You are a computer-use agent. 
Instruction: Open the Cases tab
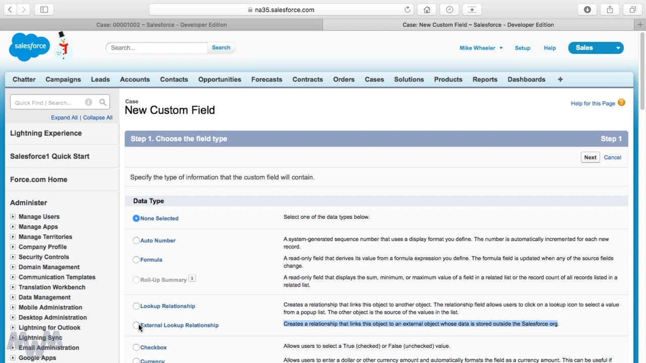coord(374,79)
